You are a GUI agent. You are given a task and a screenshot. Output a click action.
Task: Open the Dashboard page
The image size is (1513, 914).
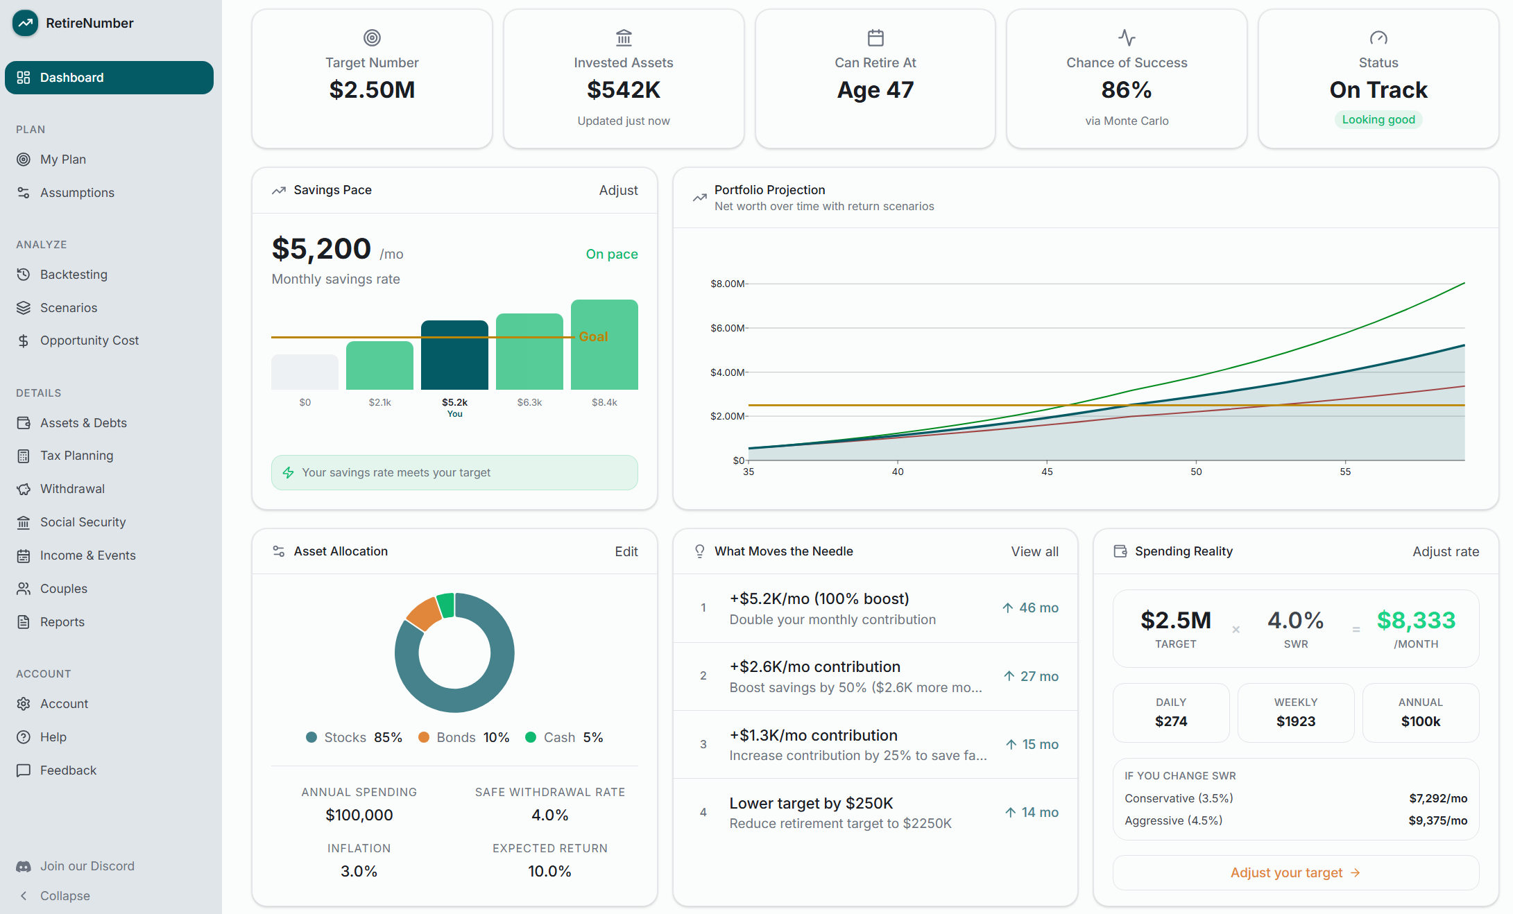(109, 78)
